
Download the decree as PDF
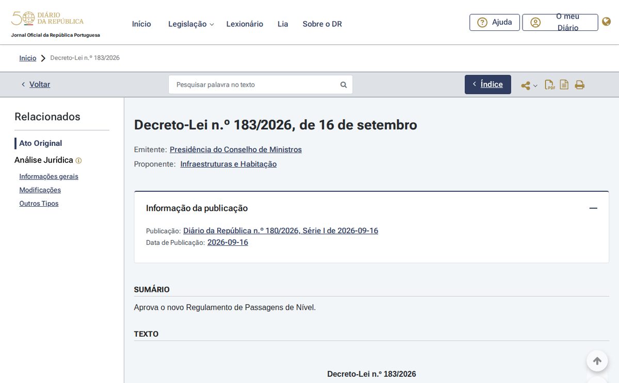pyautogui.click(x=550, y=85)
